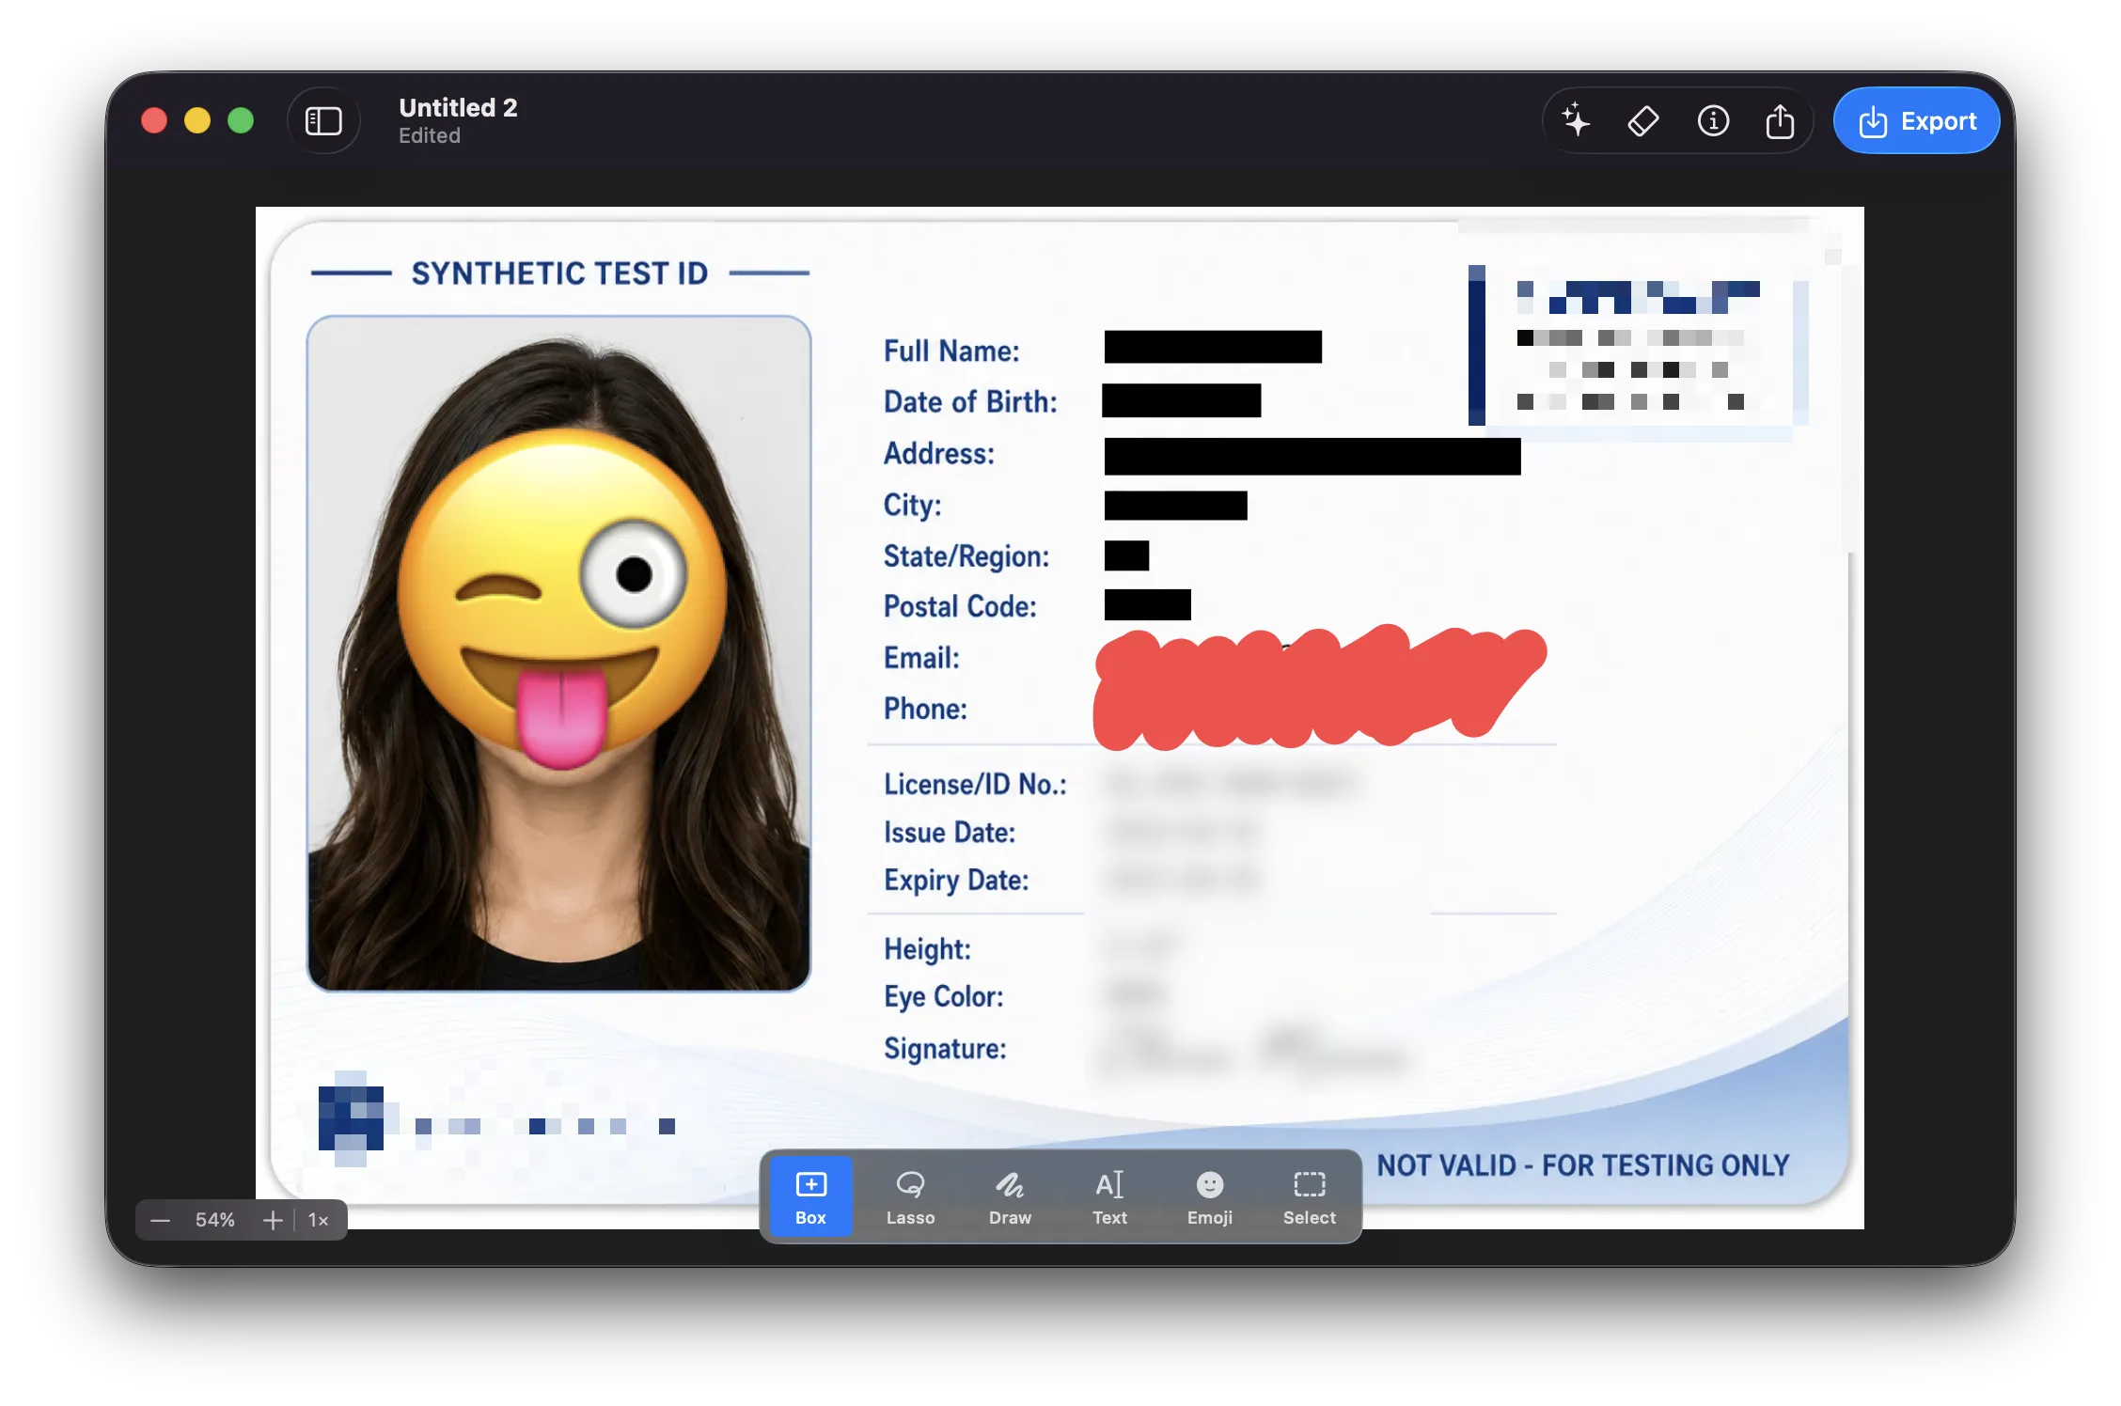Click the 'Signature:' label

point(945,1049)
